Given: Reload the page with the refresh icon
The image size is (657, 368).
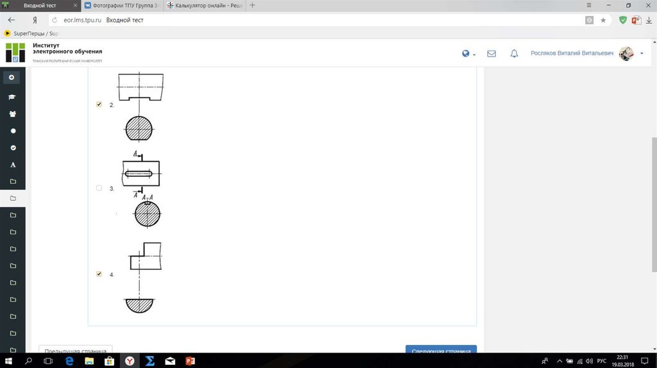Looking at the screenshot, I should 55,20.
